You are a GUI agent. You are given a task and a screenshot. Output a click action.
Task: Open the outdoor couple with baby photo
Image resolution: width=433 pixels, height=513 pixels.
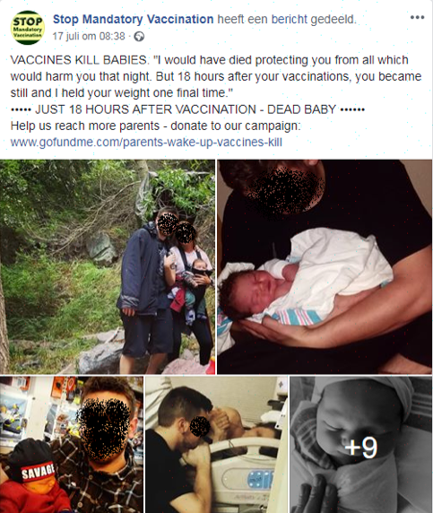click(x=108, y=266)
